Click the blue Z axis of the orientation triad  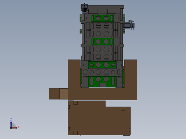[11, 124]
